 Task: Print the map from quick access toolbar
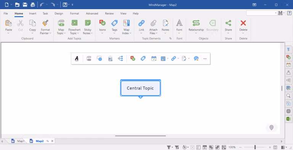33,5
